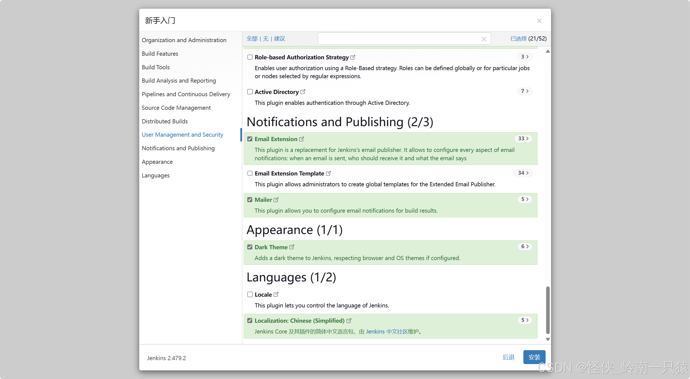
Task: Click the Localization: Chinese (Simplified) name
Action: tap(299, 321)
